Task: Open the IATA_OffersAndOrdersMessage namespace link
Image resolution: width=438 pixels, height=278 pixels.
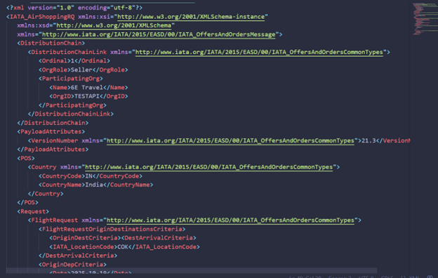Action: pyautogui.click(x=159, y=34)
